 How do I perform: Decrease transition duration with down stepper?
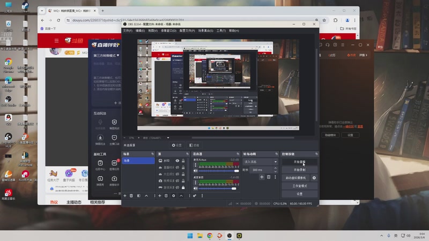275,171
